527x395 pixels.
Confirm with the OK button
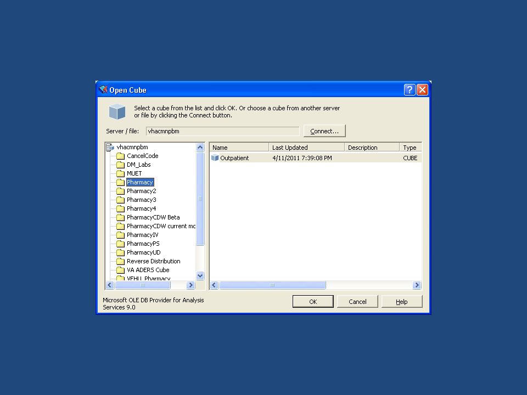[313, 302]
